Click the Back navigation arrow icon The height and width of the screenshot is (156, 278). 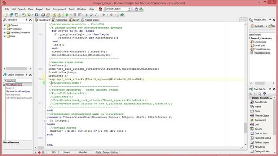[103, 15]
